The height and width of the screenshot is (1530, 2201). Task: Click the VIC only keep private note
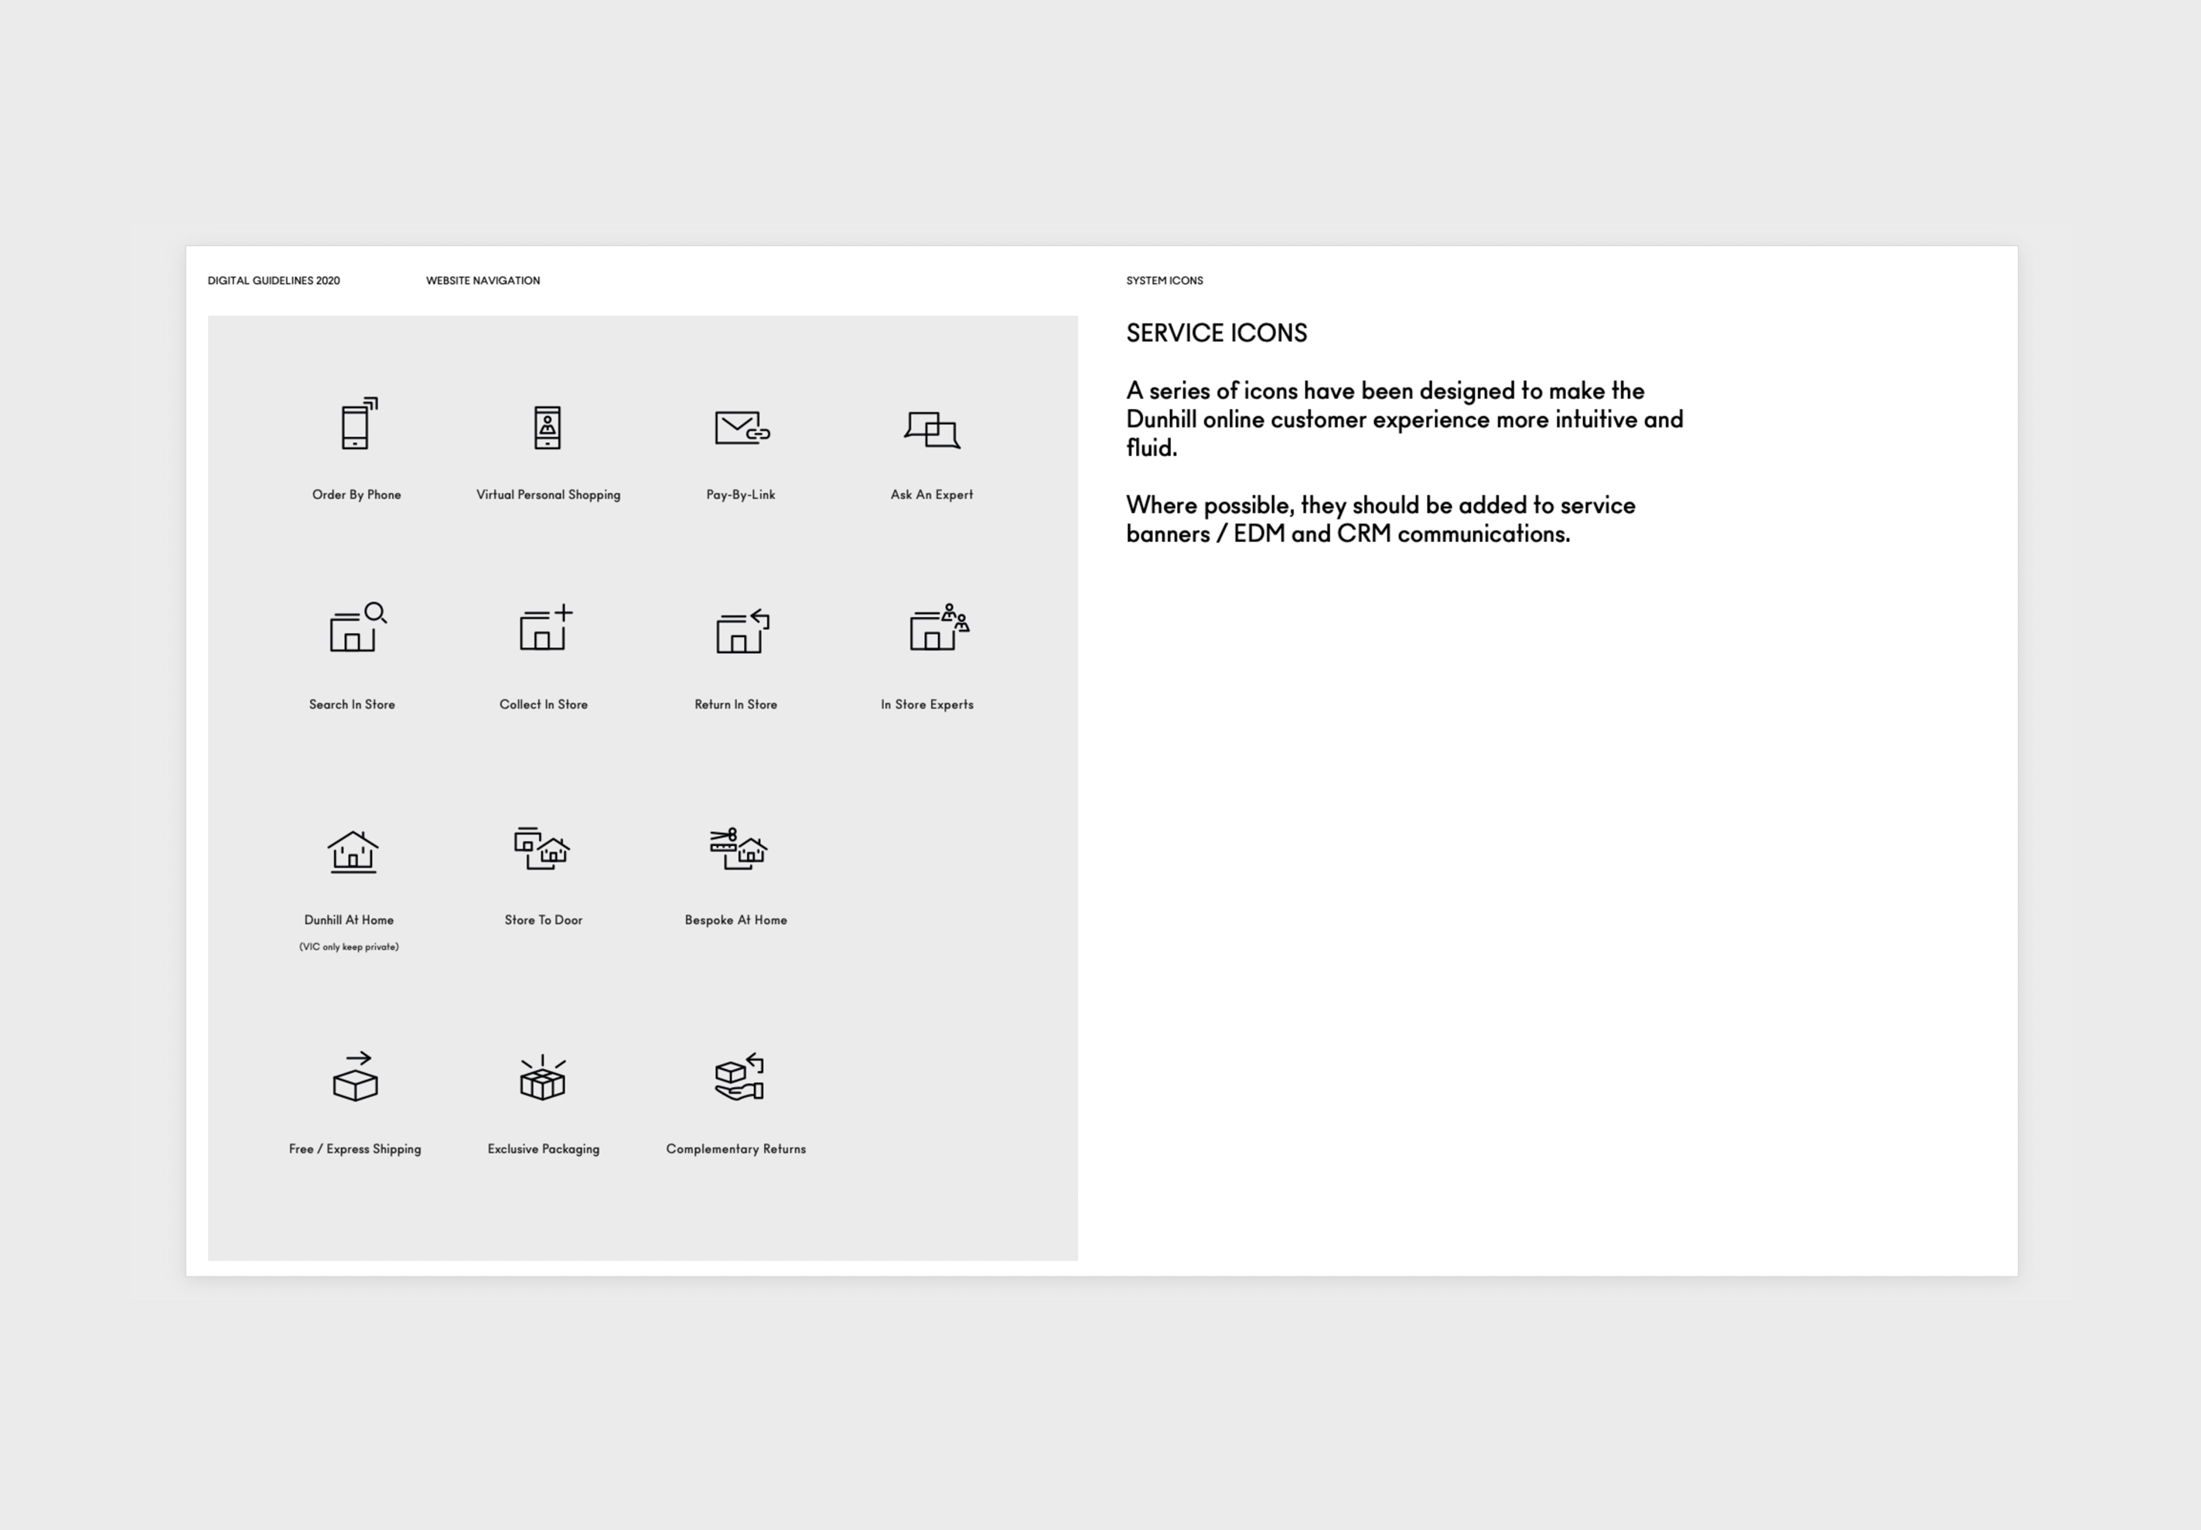coord(349,946)
